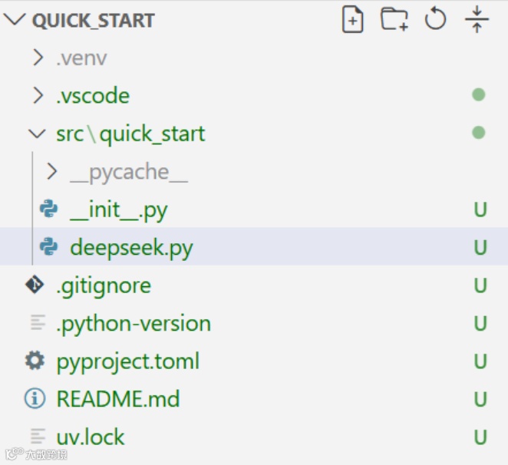Click the New Folder icon

coord(394,20)
